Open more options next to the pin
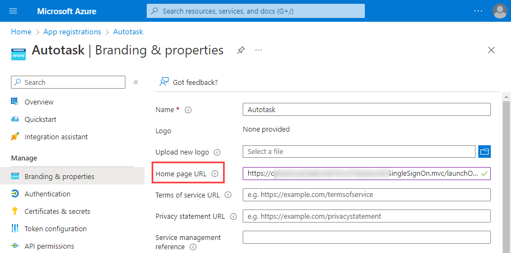This screenshot has height=253, width=511. (x=258, y=51)
